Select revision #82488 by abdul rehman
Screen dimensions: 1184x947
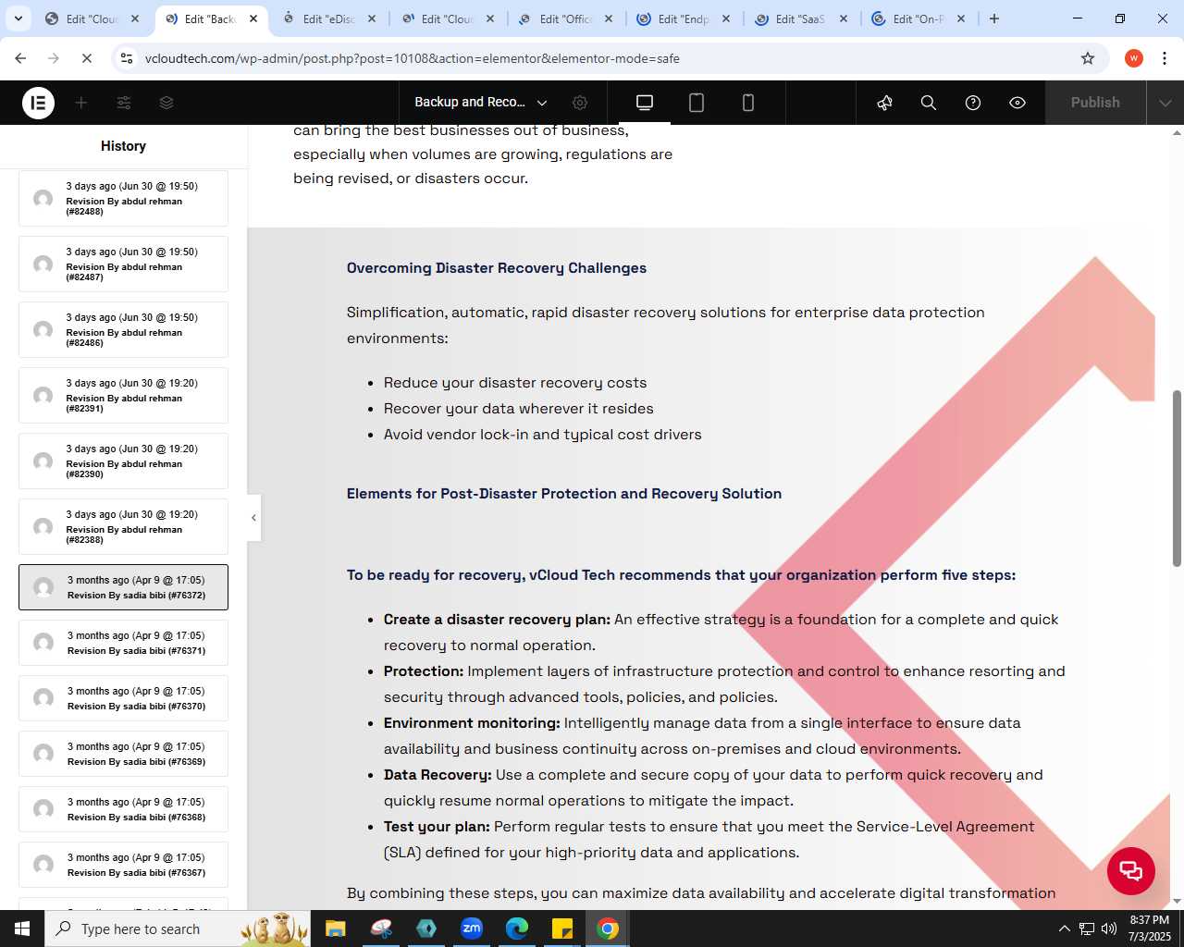pyautogui.click(x=123, y=198)
